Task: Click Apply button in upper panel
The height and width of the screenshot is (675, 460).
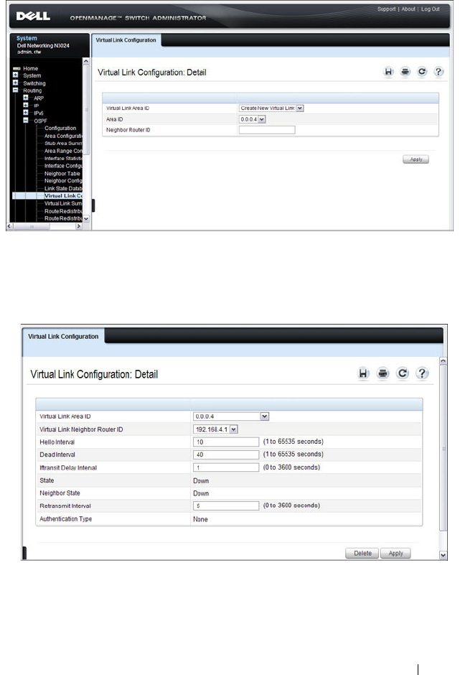Action: click(x=416, y=159)
